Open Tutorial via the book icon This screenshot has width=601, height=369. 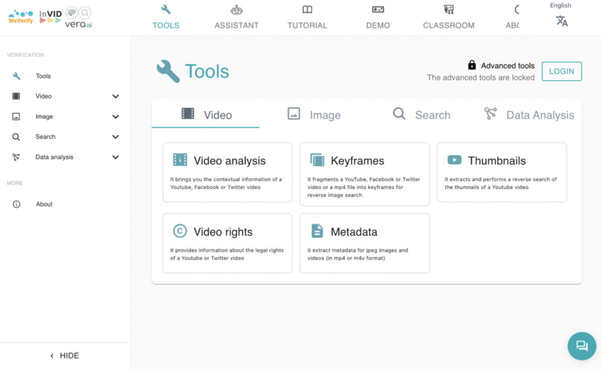307,10
